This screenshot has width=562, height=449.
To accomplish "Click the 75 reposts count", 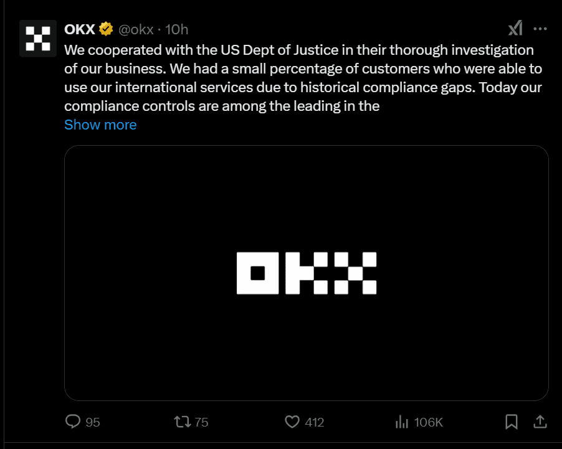I will [201, 422].
